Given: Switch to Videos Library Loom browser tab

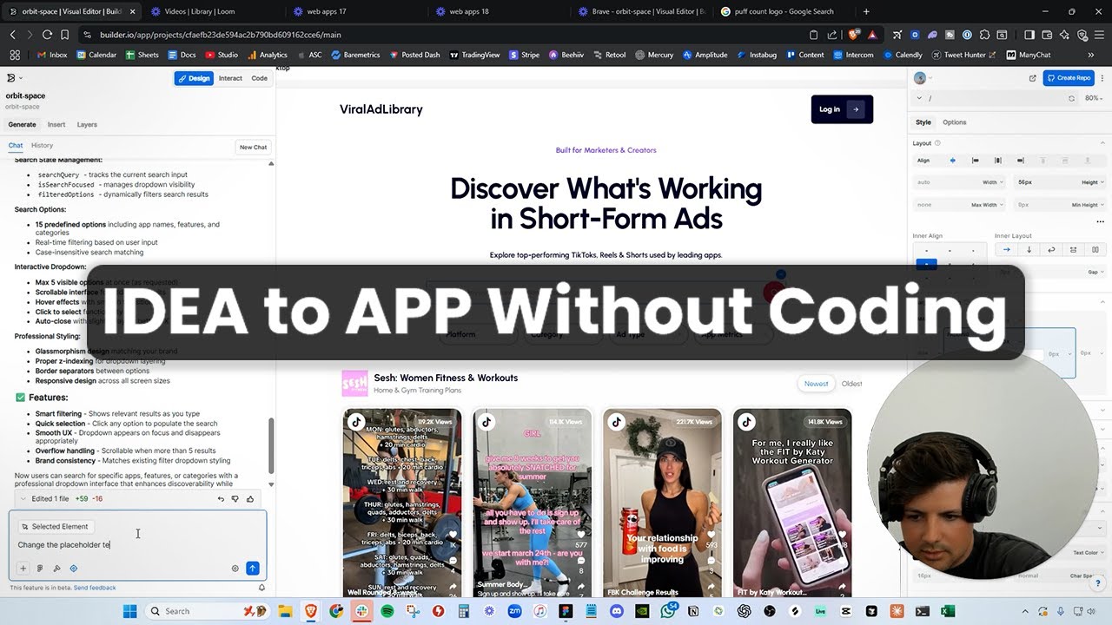Looking at the screenshot, I should click(x=208, y=11).
